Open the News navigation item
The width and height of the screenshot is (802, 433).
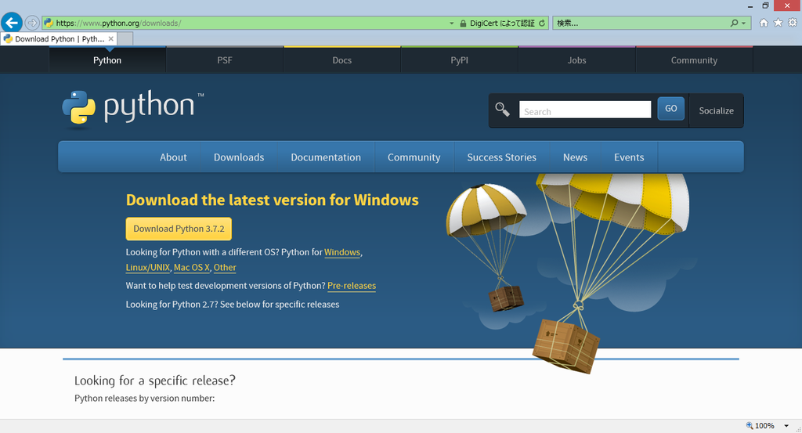click(x=575, y=157)
